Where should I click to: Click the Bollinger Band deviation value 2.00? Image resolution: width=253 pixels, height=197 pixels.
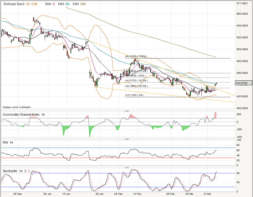[x=34, y=4]
